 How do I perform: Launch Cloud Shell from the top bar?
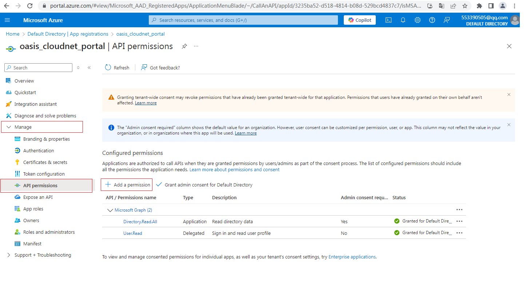coord(388,20)
